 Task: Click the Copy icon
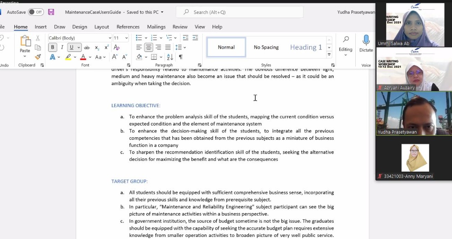(x=38, y=47)
